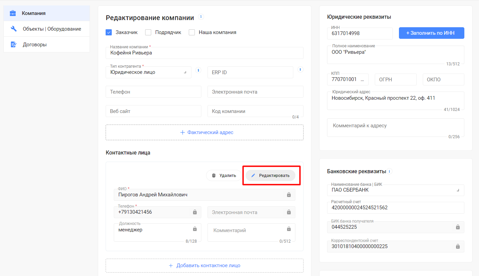Click the Код компании input field
The image size is (479, 276).
click(256, 111)
